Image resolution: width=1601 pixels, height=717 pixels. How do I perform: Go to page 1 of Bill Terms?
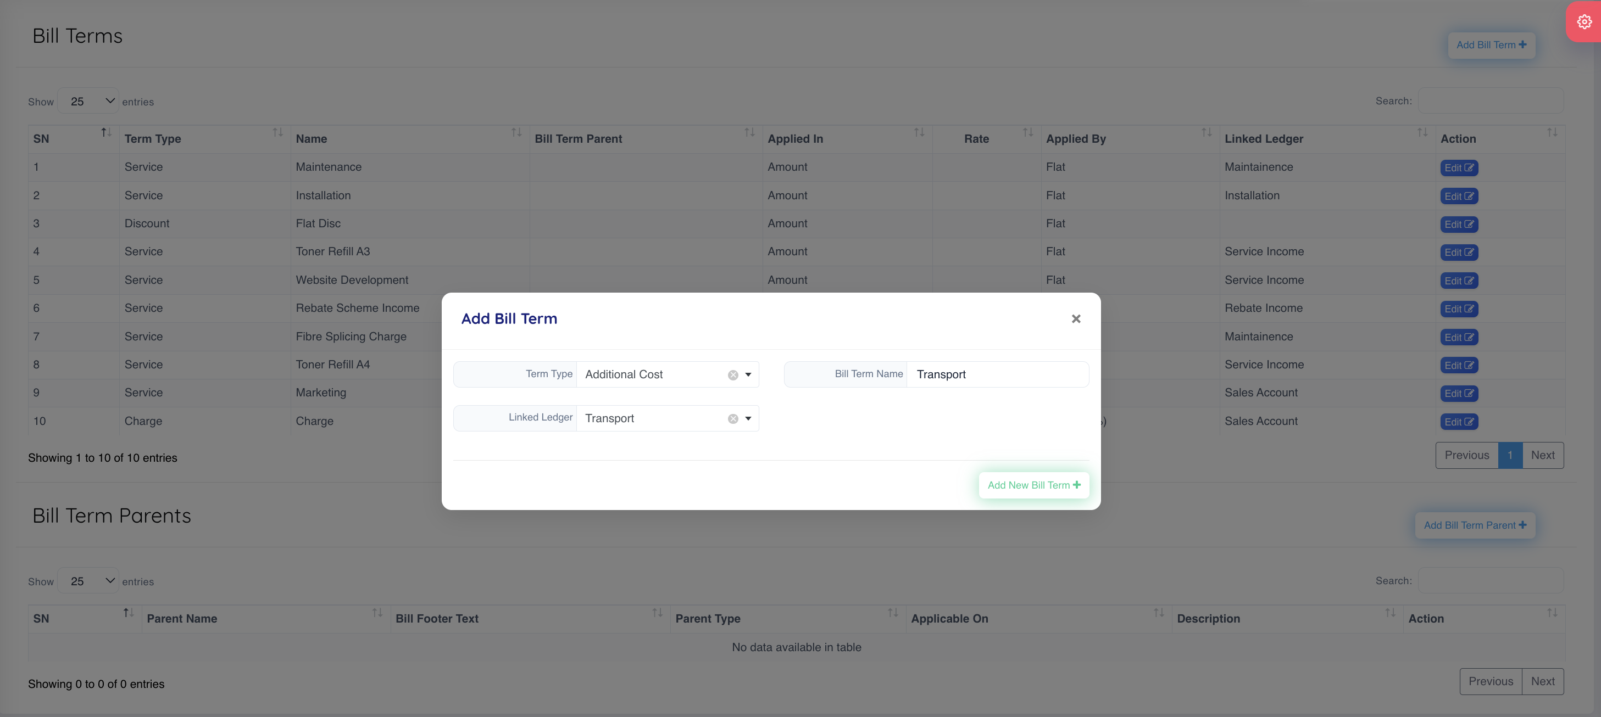click(x=1510, y=455)
